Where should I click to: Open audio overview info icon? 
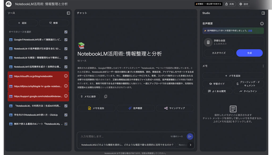(x=262, y=24)
